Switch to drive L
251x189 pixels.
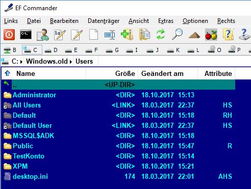click(193, 50)
